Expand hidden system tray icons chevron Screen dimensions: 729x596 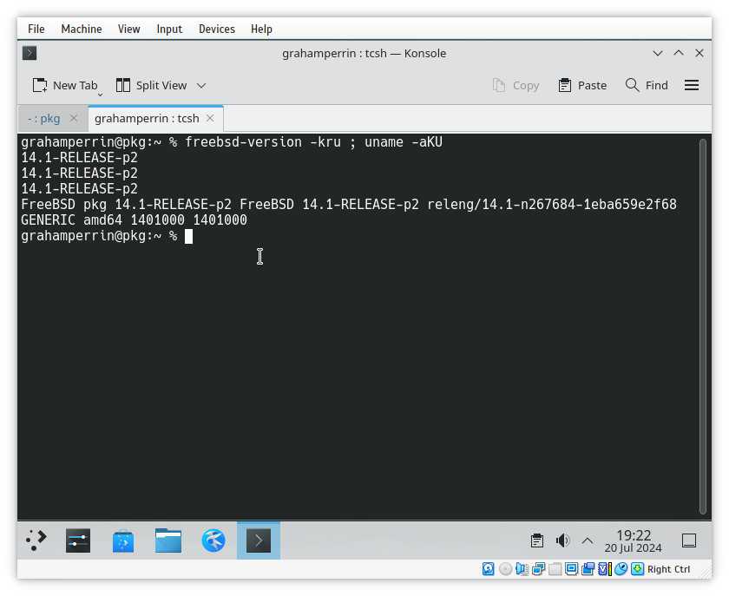tap(588, 540)
